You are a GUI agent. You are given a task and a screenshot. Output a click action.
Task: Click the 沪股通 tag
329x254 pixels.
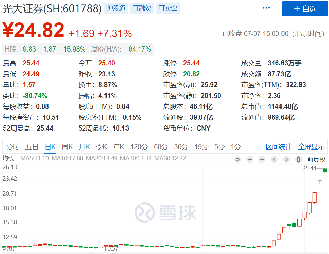coord(116,8)
